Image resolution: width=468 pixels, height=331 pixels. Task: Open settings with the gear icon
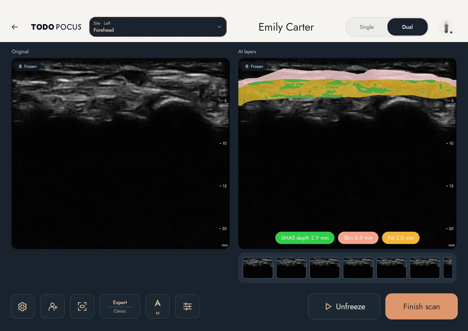tap(23, 306)
